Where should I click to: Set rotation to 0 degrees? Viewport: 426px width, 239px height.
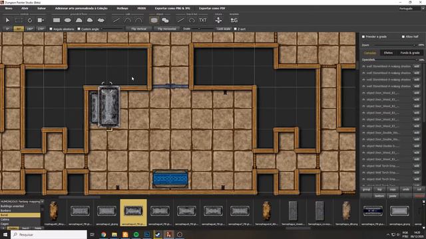[7, 29]
